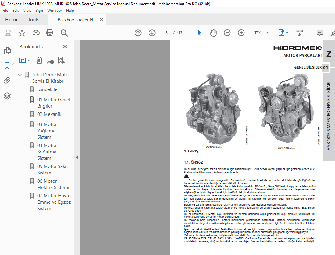Click the GENEL BİLGİLER section label

click(x=308, y=67)
